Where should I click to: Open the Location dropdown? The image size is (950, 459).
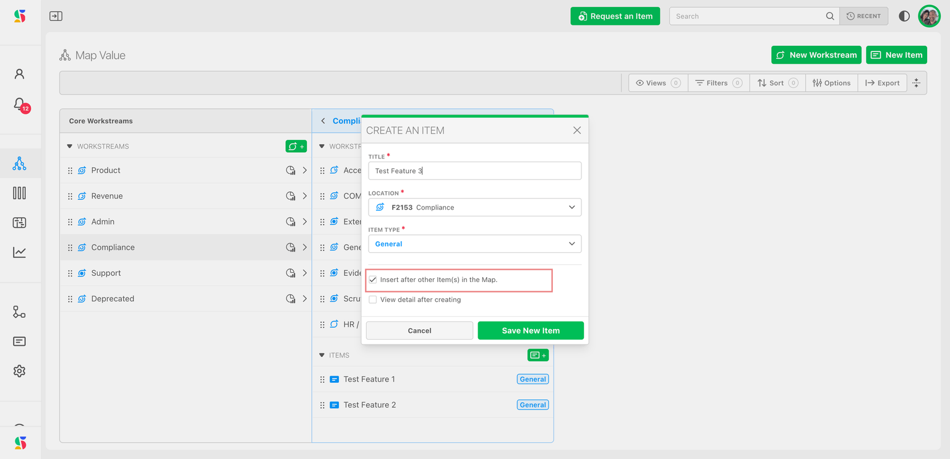coord(474,207)
